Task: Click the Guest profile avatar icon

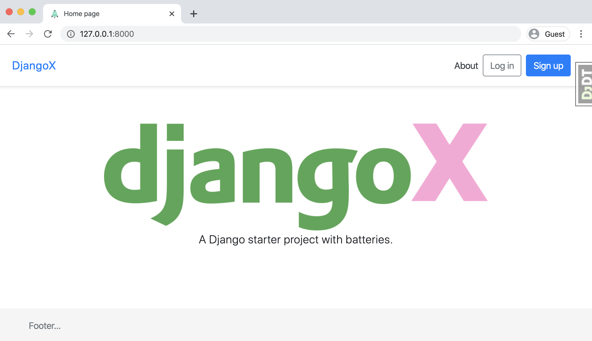Action: [534, 34]
